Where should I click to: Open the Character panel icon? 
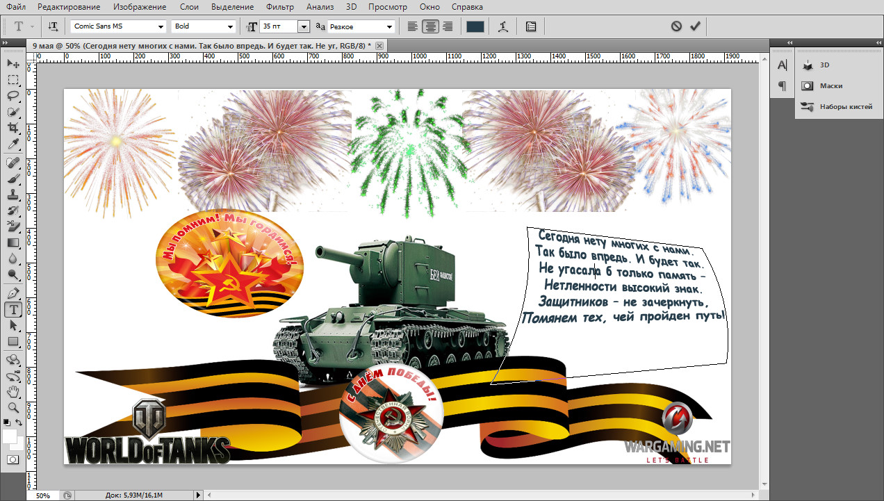tap(782, 65)
